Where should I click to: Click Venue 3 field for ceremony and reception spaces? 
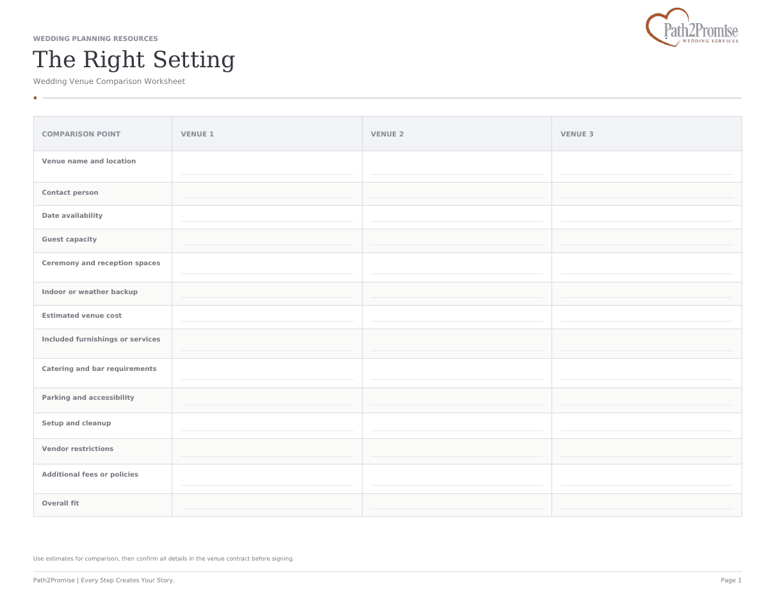[646, 268]
